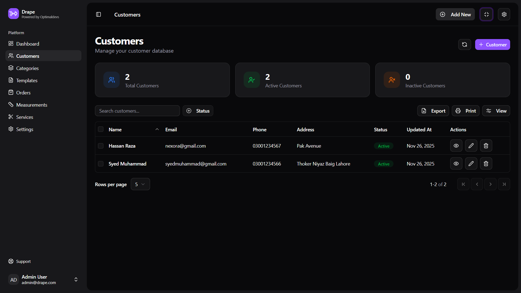This screenshot has width=521, height=293.
Task: Focus the Search customers field
Action: 137,111
